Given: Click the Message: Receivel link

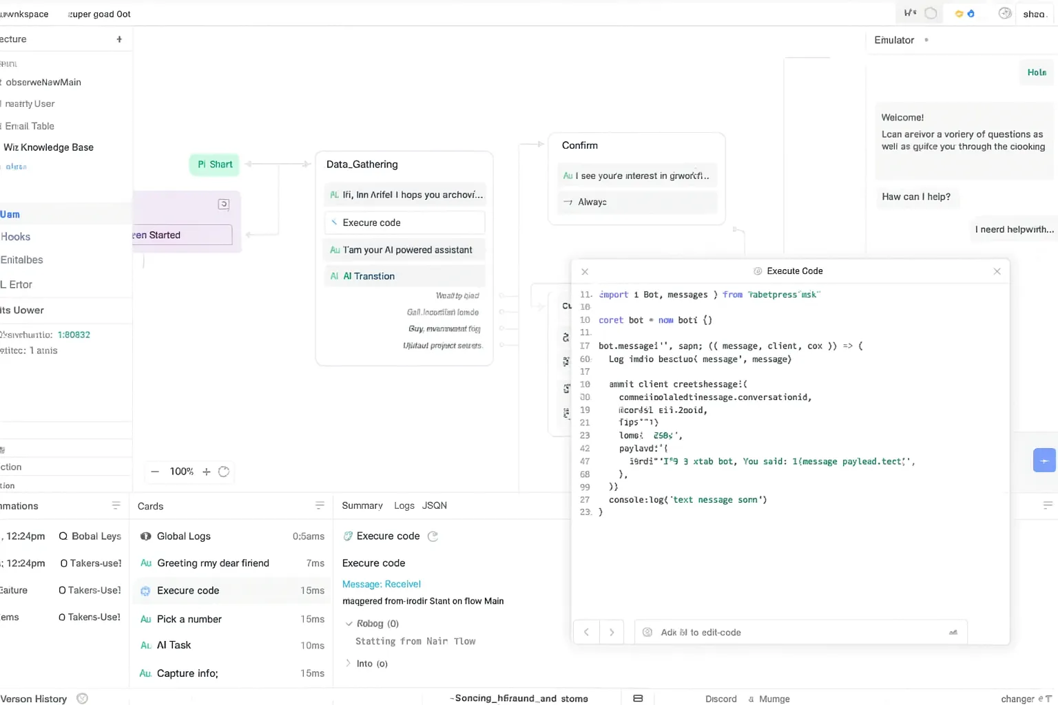Looking at the screenshot, I should 382,584.
